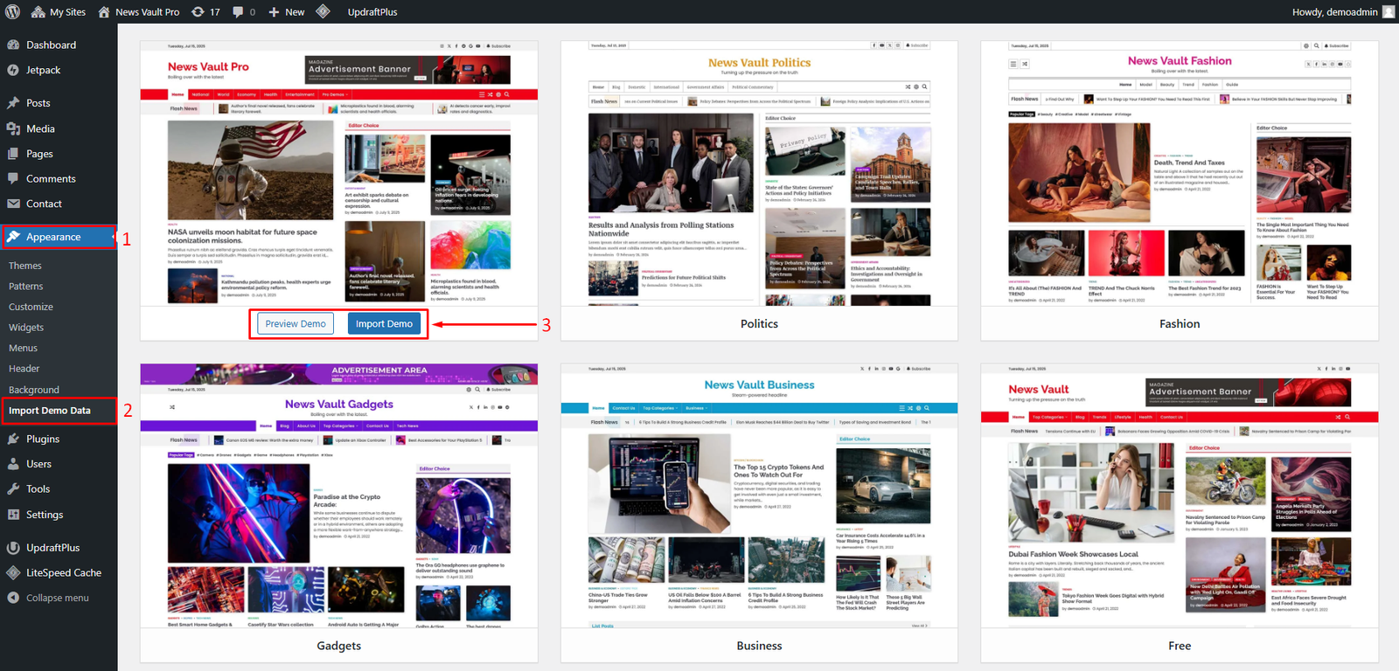Open Jetpack in the sidebar
Viewport: 1399px width, 671px height.
(59, 70)
